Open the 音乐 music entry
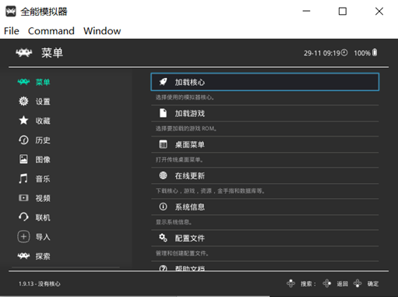The height and width of the screenshot is (297, 398). (x=43, y=179)
